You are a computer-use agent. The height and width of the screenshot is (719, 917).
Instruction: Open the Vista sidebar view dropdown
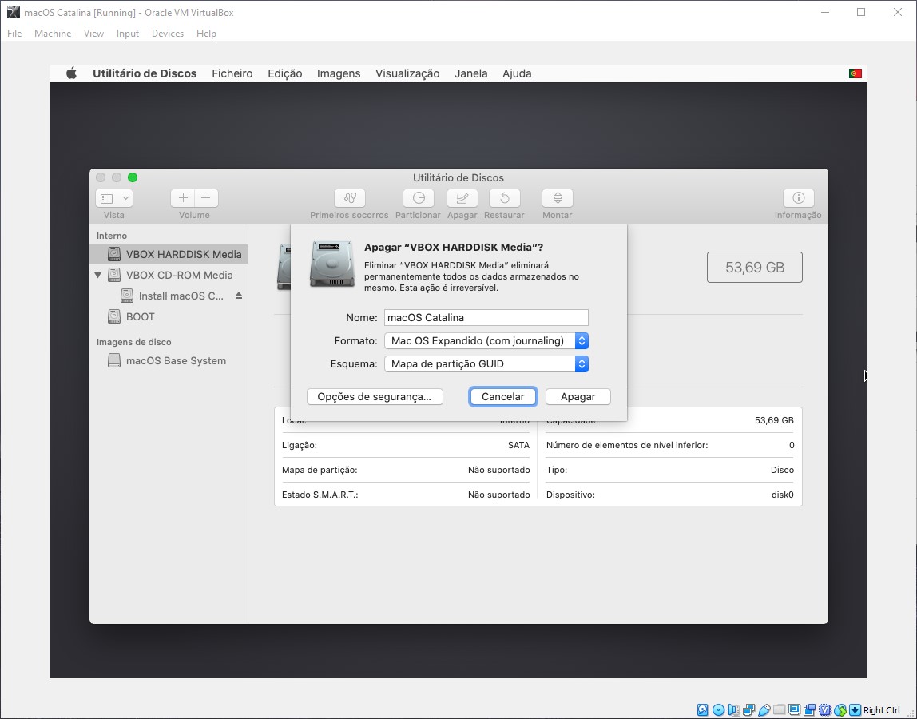114,198
